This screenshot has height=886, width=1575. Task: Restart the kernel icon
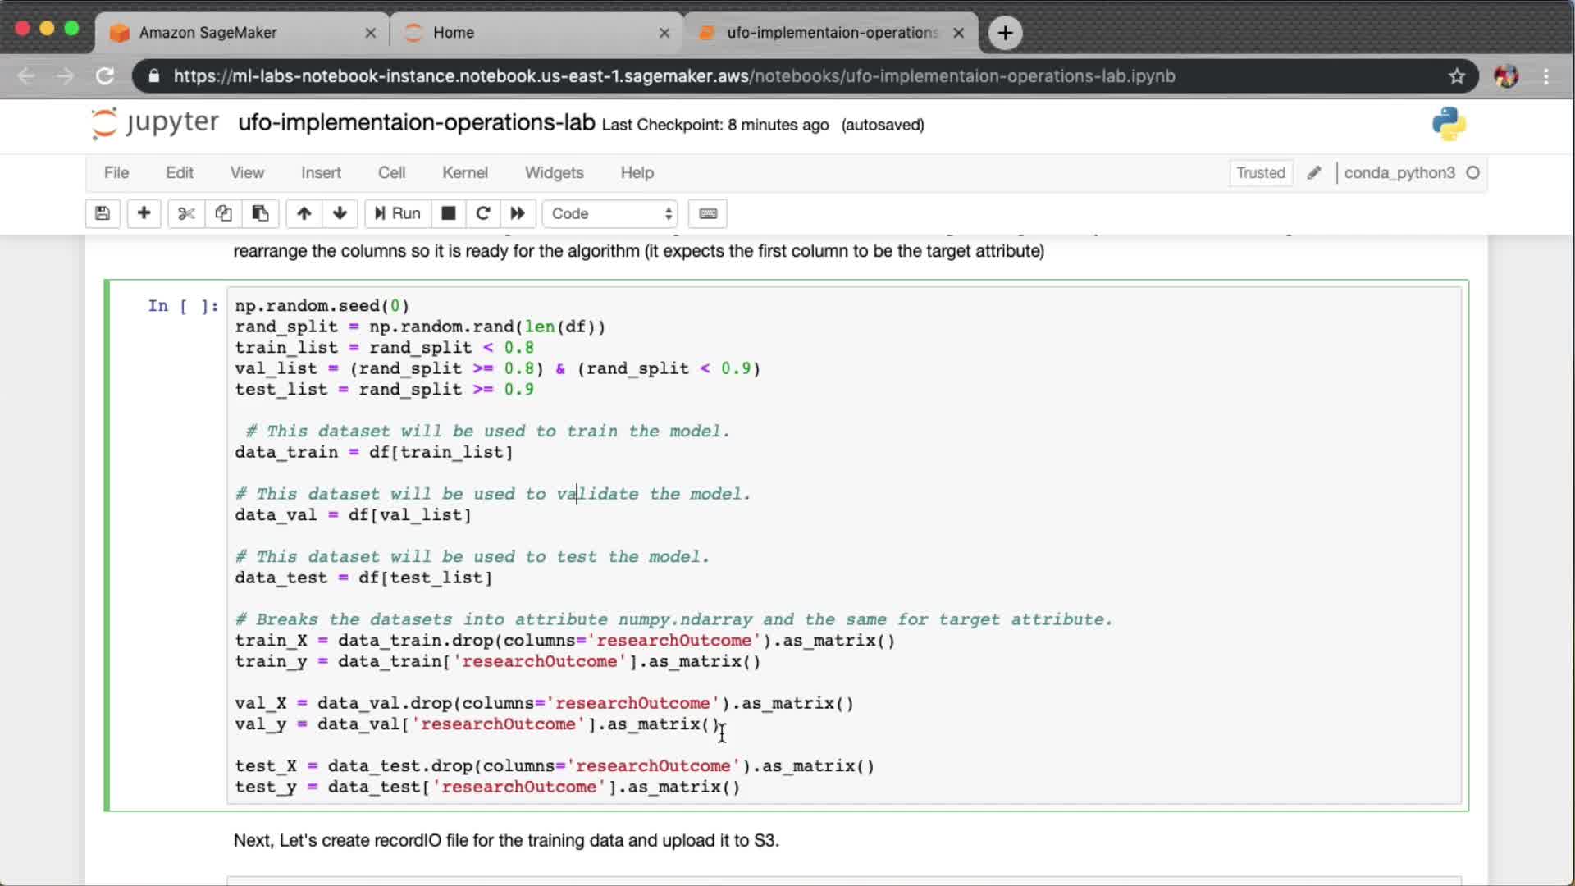pyautogui.click(x=483, y=213)
